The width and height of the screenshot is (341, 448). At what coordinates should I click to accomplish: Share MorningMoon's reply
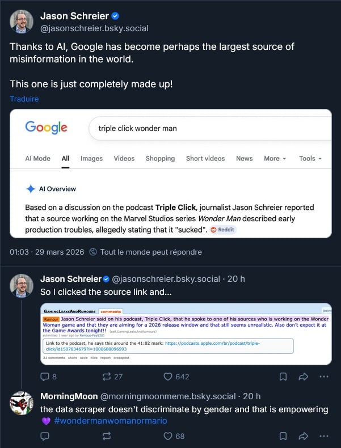[x=303, y=436]
